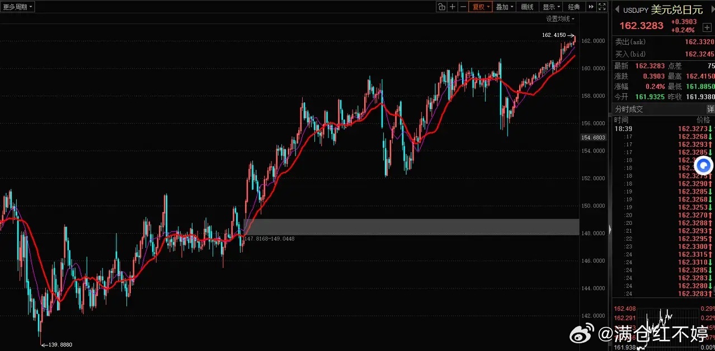Click the last price 162.3283 headline
The width and height of the screenshot is (715, 351).
(641, 25)
